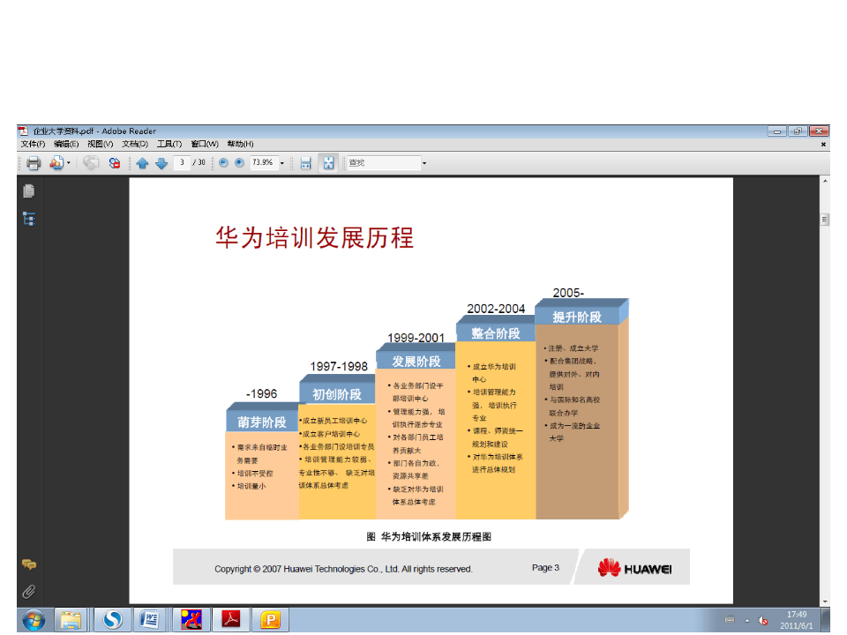
Task: Click the 2002-2004 year label
Action: click(x=496, y=309)
